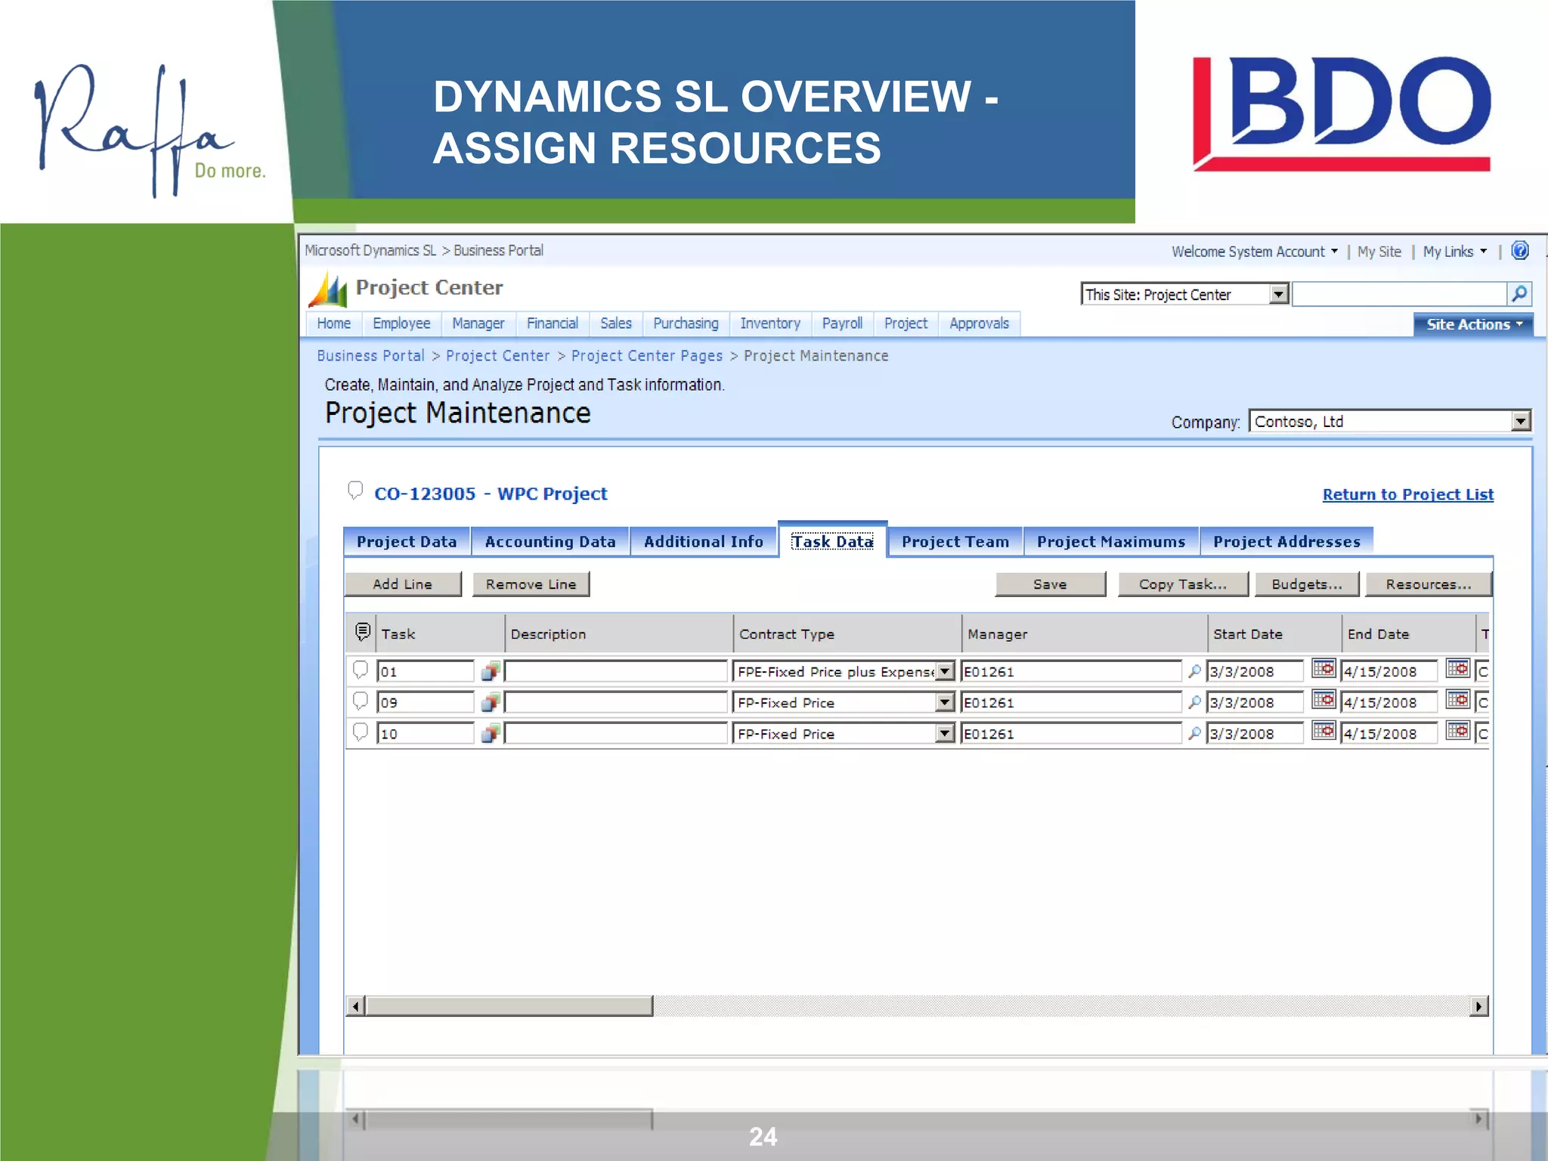Open the Budgets... dialog
Screen dimensions: 1548x1161
[1307, 584]
